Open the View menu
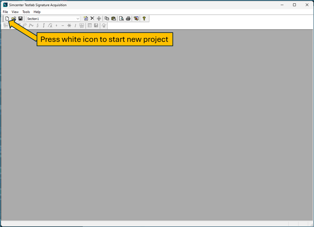Image resolution: width=314 pixels, height=227 pixels. (15, 12)
